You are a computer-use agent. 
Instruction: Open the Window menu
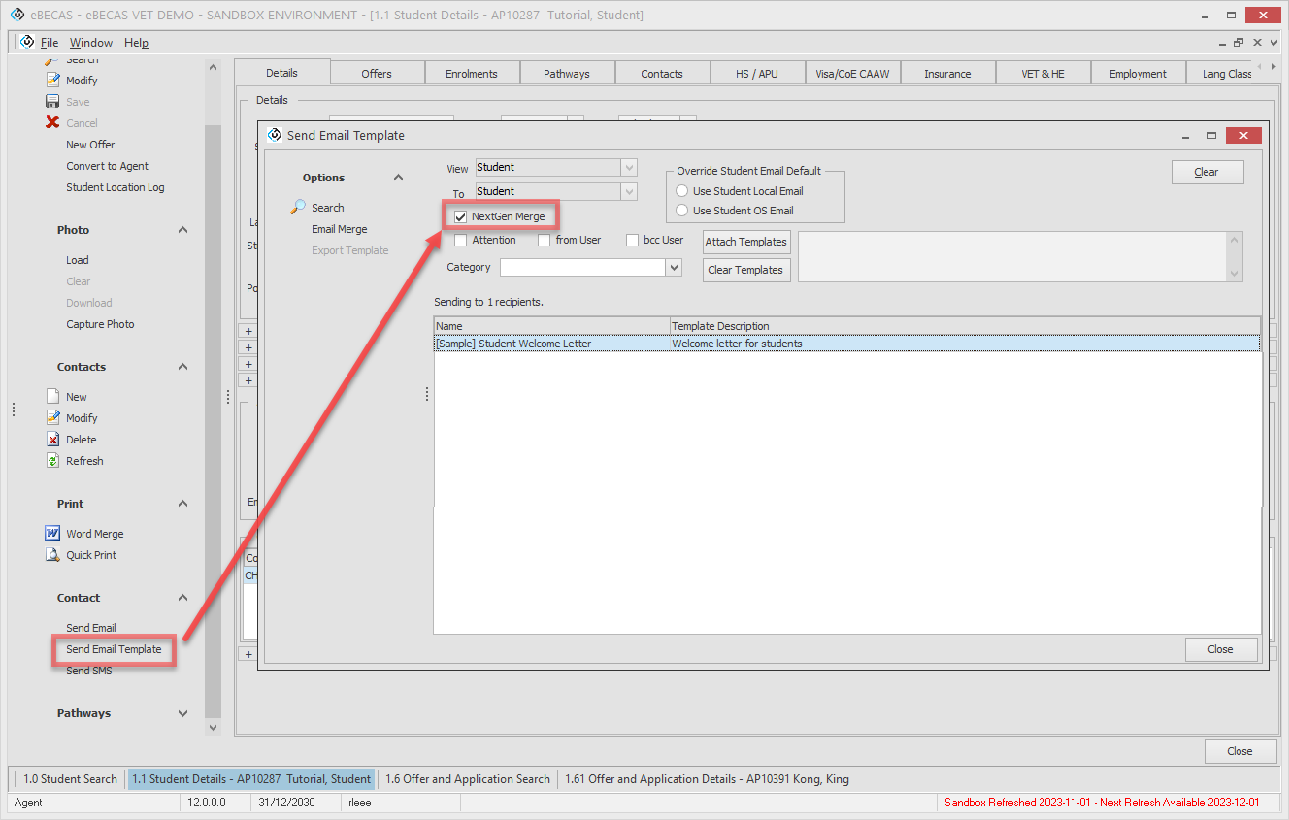click(x=90, y=43)
